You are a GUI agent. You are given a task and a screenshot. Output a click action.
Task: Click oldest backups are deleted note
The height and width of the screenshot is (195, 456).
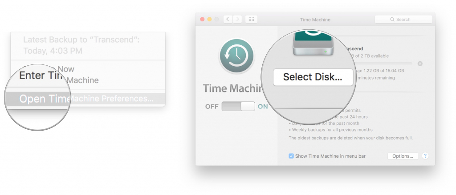[351, 138]
